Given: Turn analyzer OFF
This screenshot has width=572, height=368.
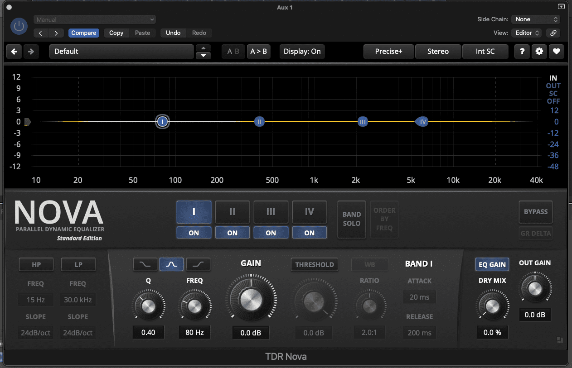Looking at the screenshot, I should [553, 101].
